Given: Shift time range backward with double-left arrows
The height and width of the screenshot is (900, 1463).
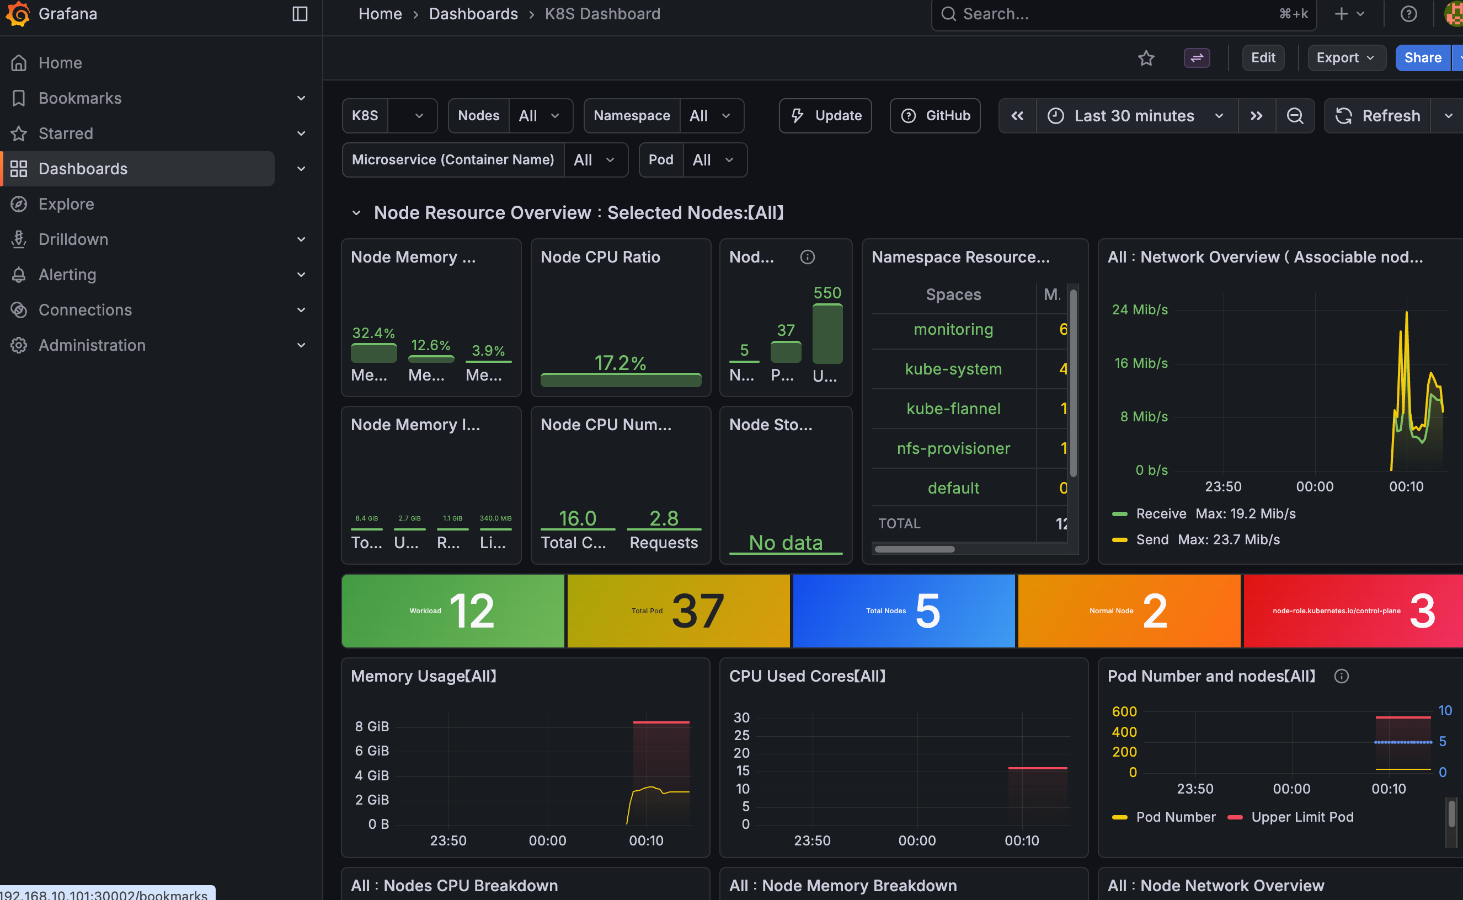Looking at the screenshot, I should point(1017,115).
